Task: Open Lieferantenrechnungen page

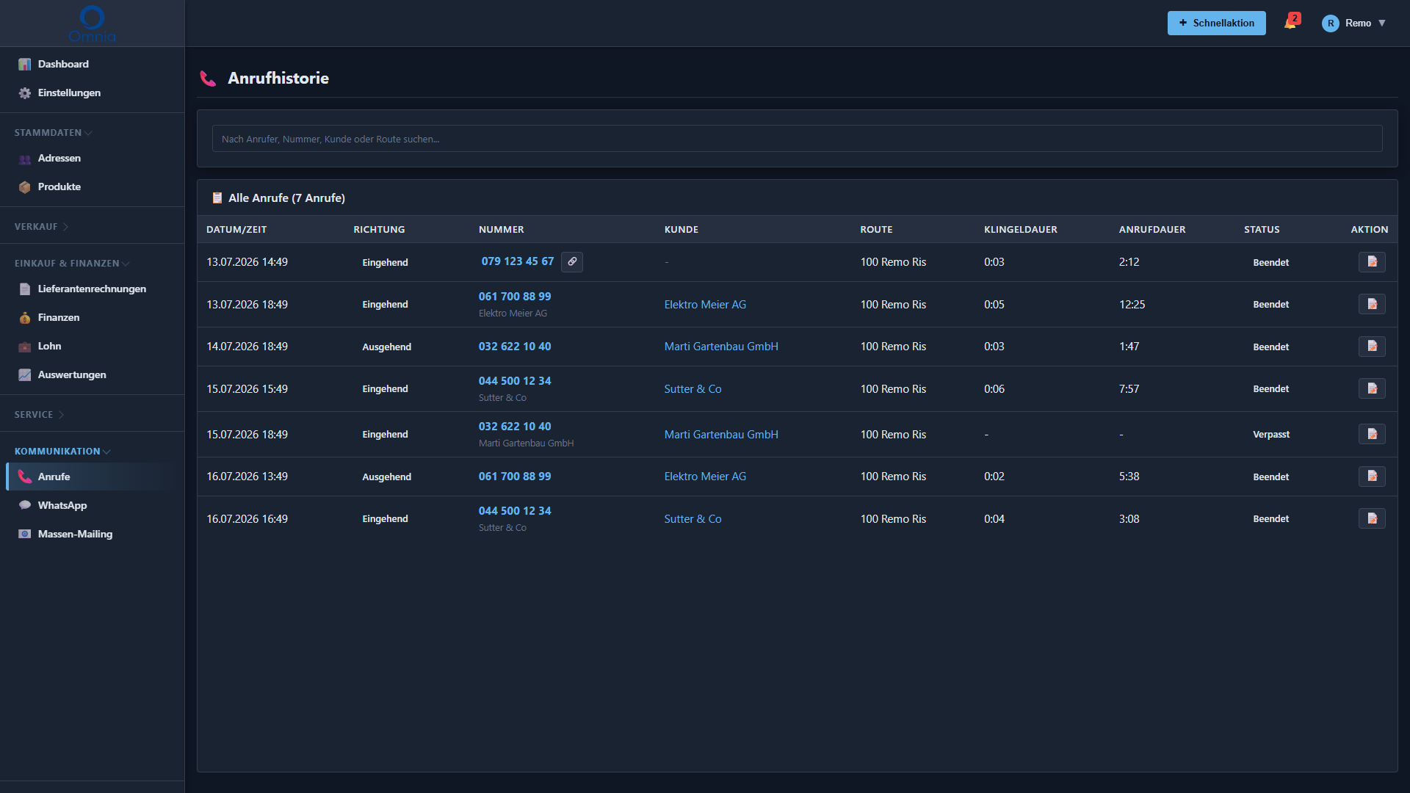Action: 92,289
